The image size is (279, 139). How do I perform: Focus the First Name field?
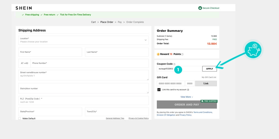50,52
